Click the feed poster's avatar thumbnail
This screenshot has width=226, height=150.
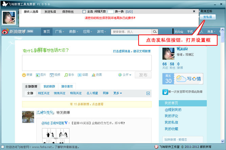[28, 117]
